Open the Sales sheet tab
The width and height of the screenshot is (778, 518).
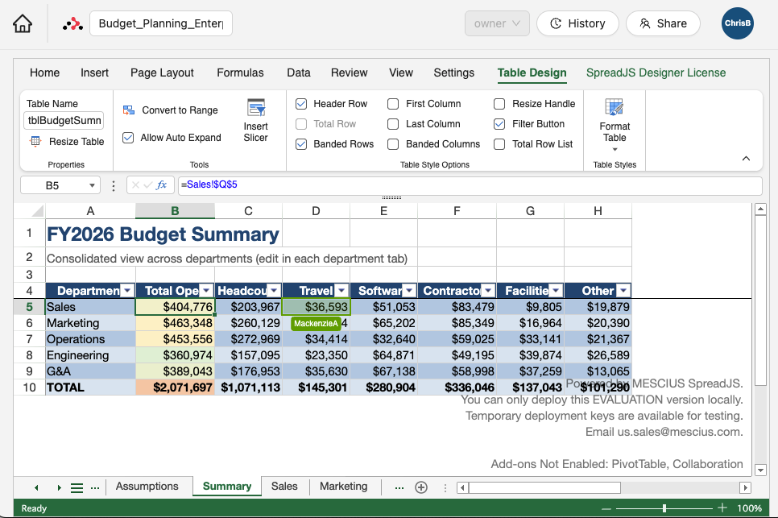pos(283,487)
